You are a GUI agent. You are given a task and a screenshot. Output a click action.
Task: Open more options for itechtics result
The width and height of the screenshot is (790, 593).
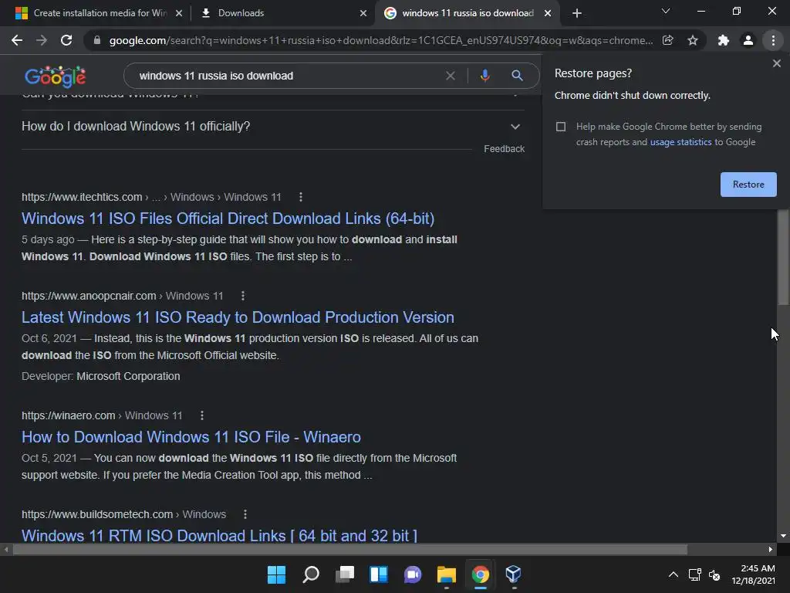point(301,197)
